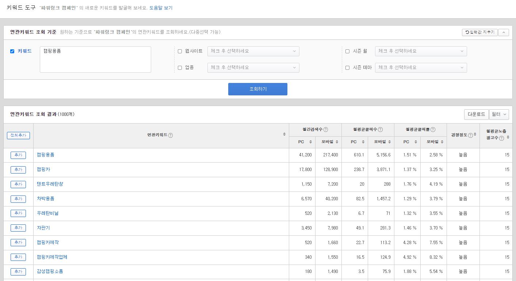Click the help icon beside 월평균노출광고수
Image resolution: width=516 pixels, height=281 pixels.
(x=502, y=138)
